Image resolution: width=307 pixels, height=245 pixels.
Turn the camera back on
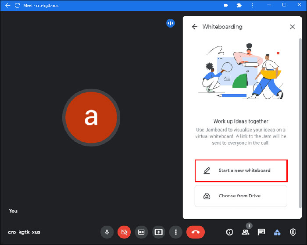(124, 232)
